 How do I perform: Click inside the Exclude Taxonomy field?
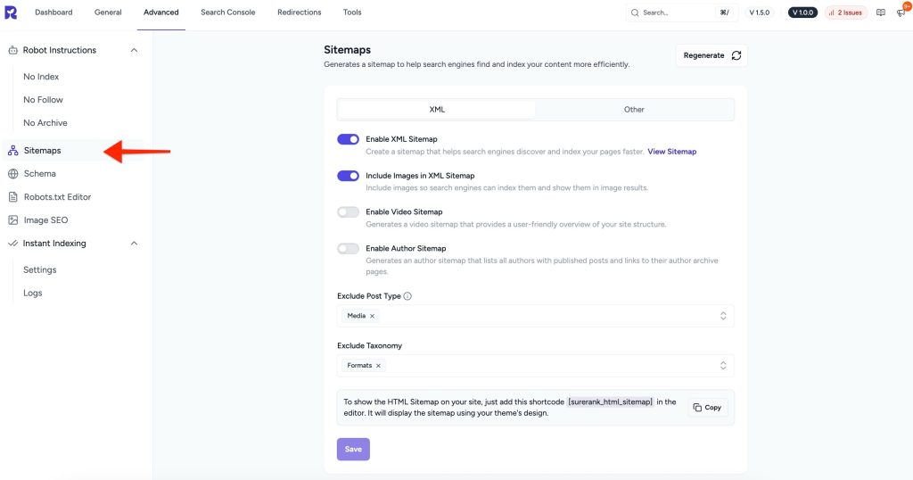[535, 366]
